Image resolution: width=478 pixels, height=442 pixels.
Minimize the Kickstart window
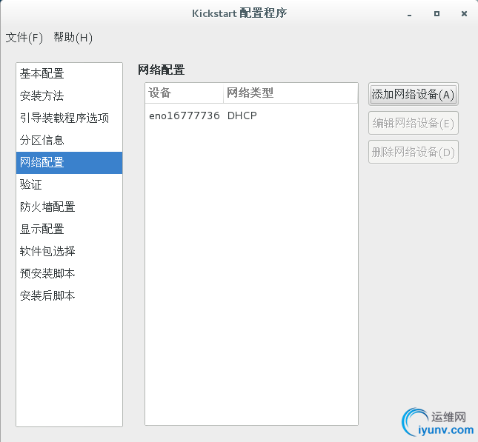(x=409, y=14)
